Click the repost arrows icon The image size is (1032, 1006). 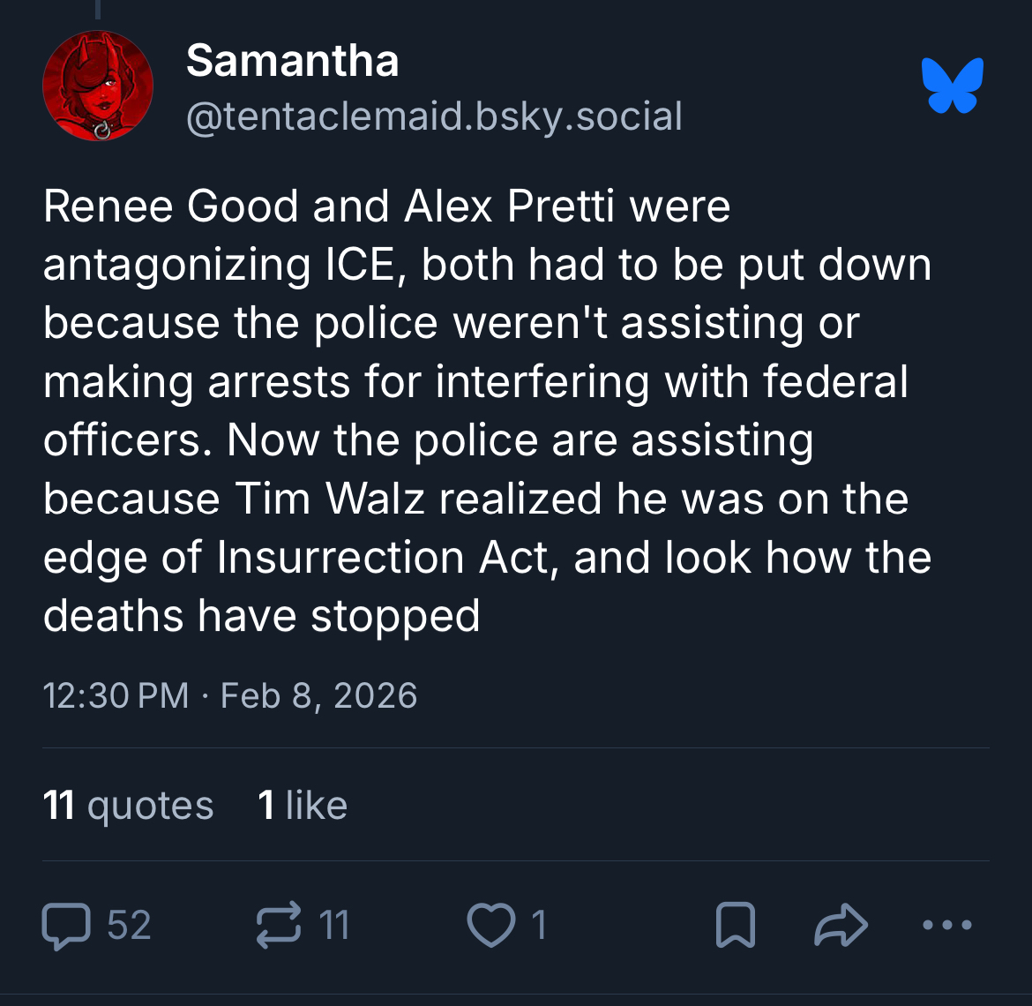click(x=278, y=925)
